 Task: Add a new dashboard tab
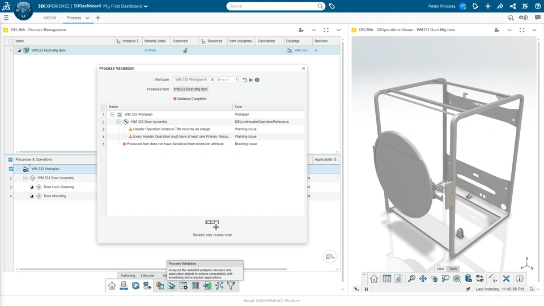(x=98, y=18)
